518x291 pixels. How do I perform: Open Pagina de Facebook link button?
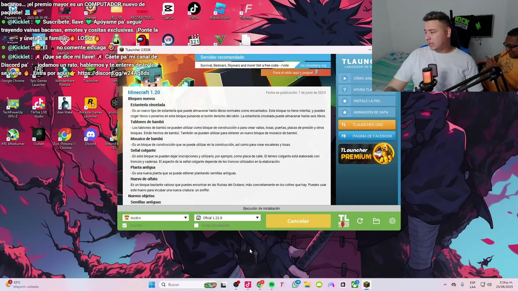click(x=367, y=136)
